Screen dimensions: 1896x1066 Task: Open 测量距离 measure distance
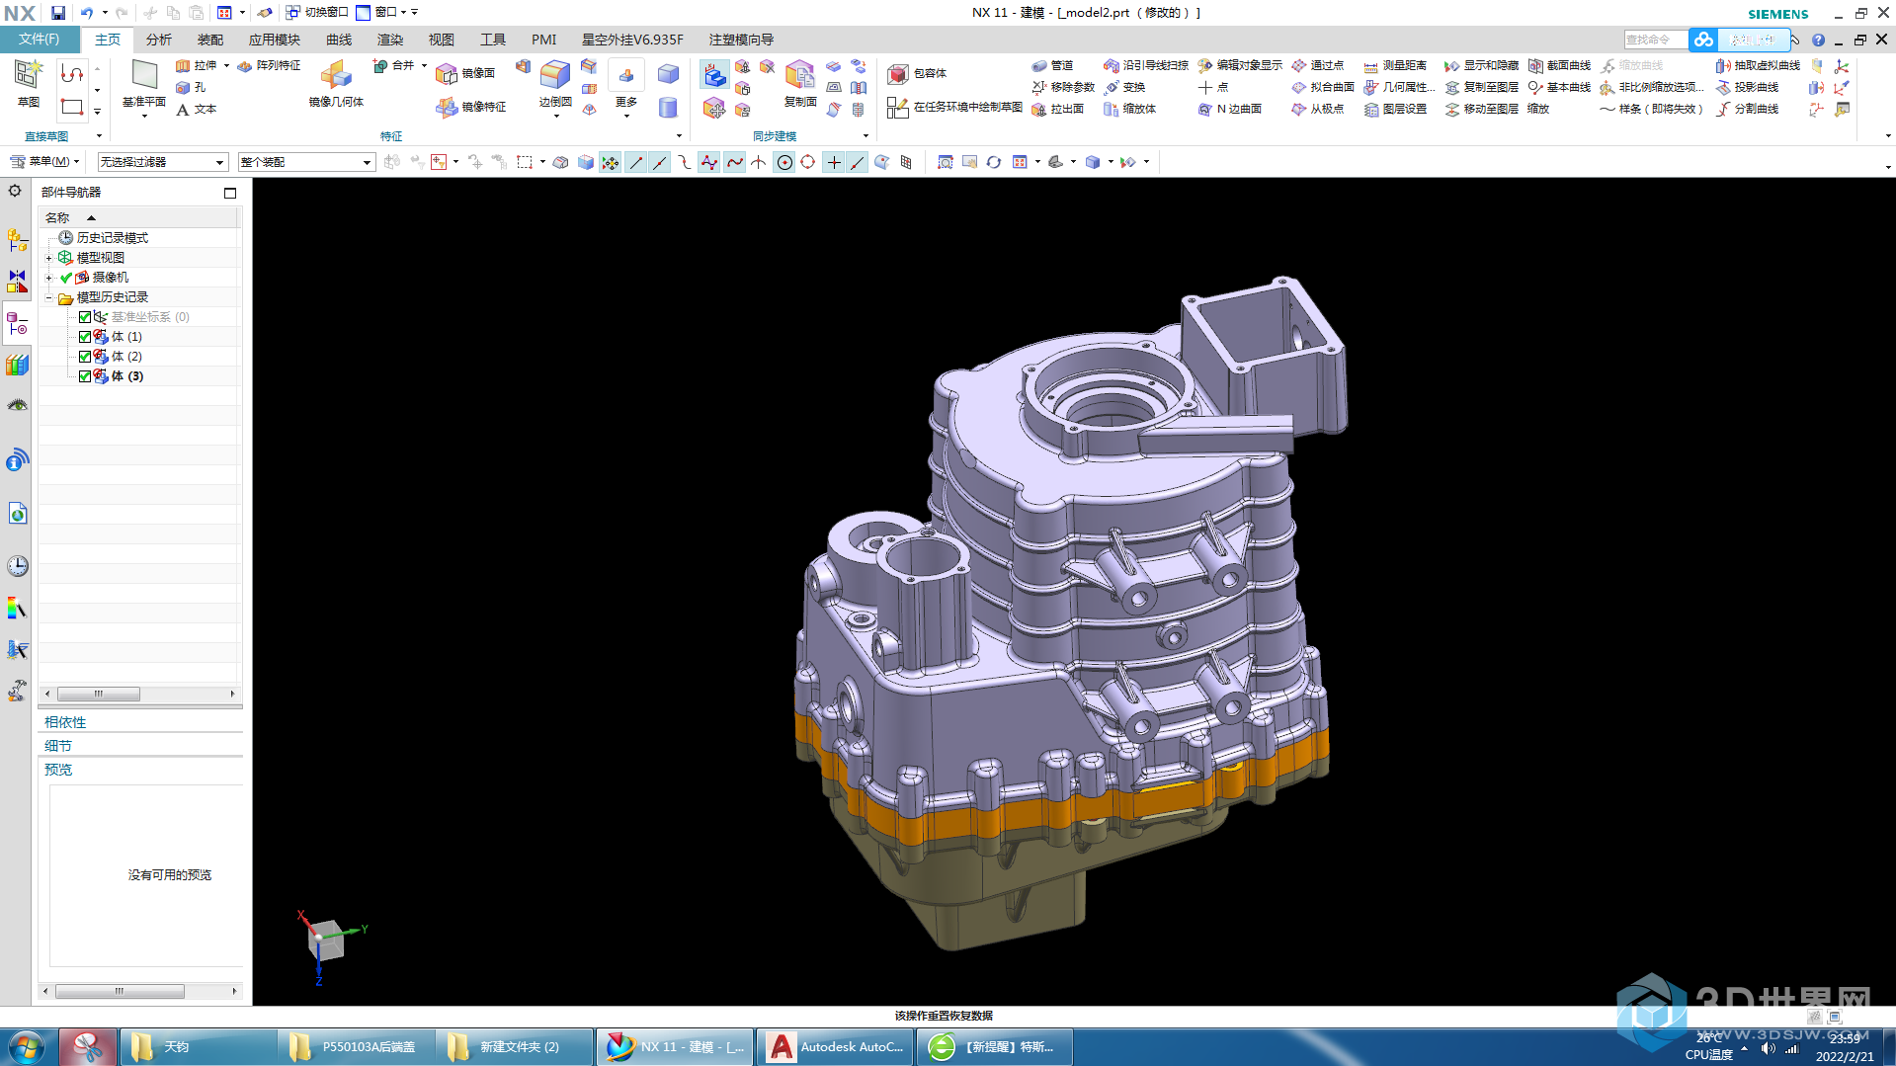tap(1395, 66)
